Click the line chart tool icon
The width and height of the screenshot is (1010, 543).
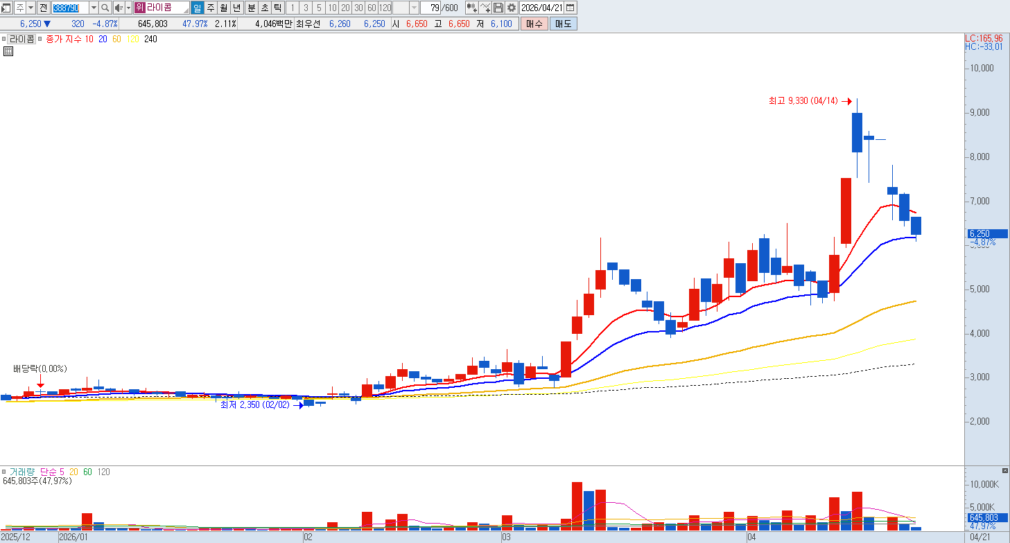pos(485,8)
